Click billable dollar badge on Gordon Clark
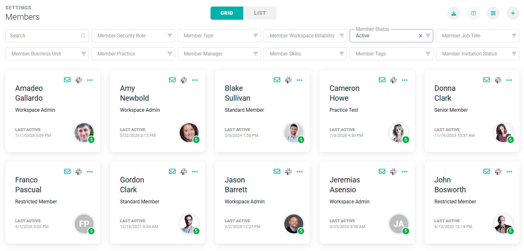Image resolution: width=524 pixels, height=251 pixels. click(196, 231)
